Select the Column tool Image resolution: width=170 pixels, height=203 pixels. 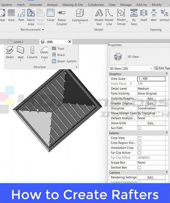pyautogui.click(x=32, y=52)
